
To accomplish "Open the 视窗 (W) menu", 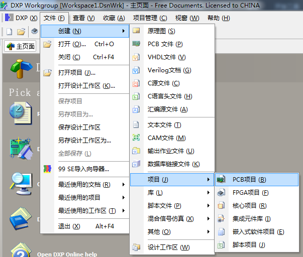I will [187, 18].
